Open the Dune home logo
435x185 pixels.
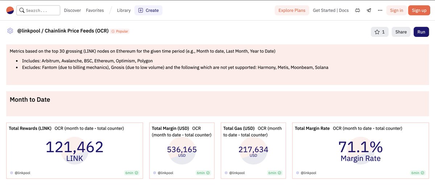tap(10, 10)
